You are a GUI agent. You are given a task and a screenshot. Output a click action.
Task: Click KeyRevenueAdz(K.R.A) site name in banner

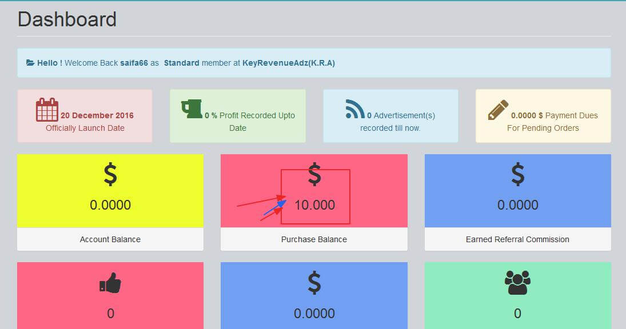[289, 63]
